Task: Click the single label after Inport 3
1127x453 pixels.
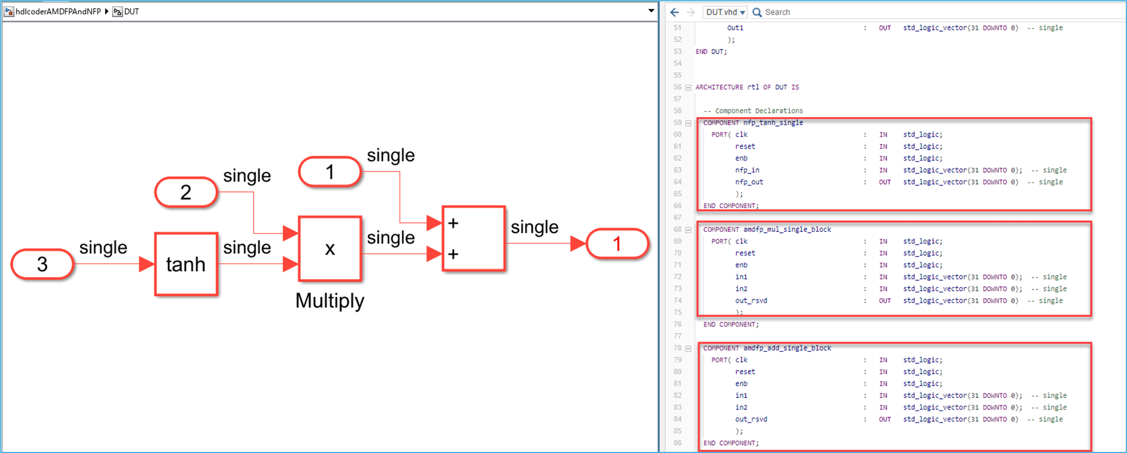Action: 103,247
